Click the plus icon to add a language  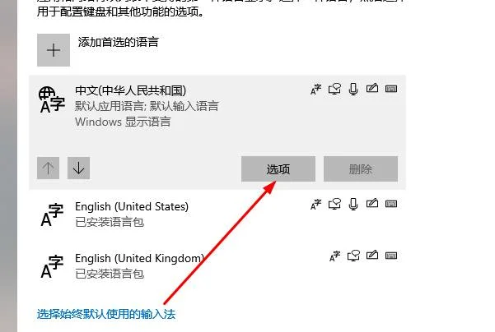point(54,50)
